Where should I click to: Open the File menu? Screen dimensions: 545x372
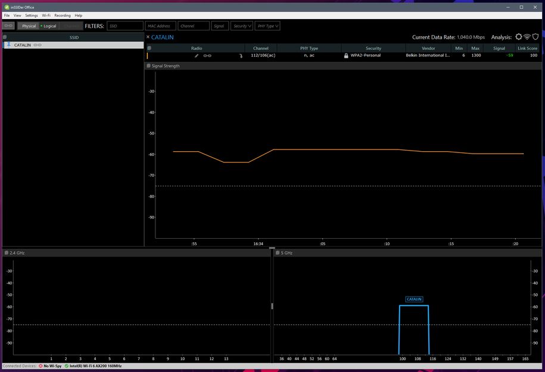click(7, 15)
